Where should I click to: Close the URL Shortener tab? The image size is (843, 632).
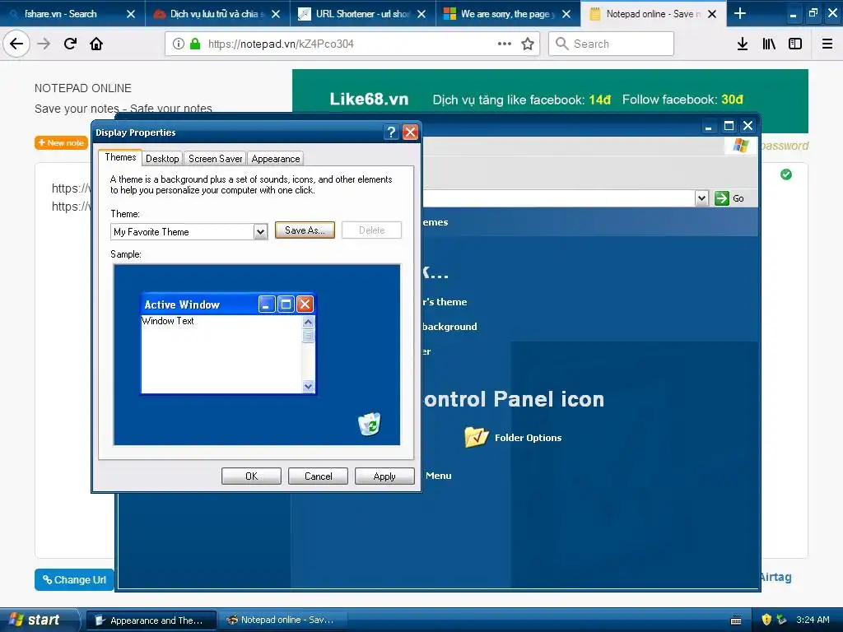point(421,14)
